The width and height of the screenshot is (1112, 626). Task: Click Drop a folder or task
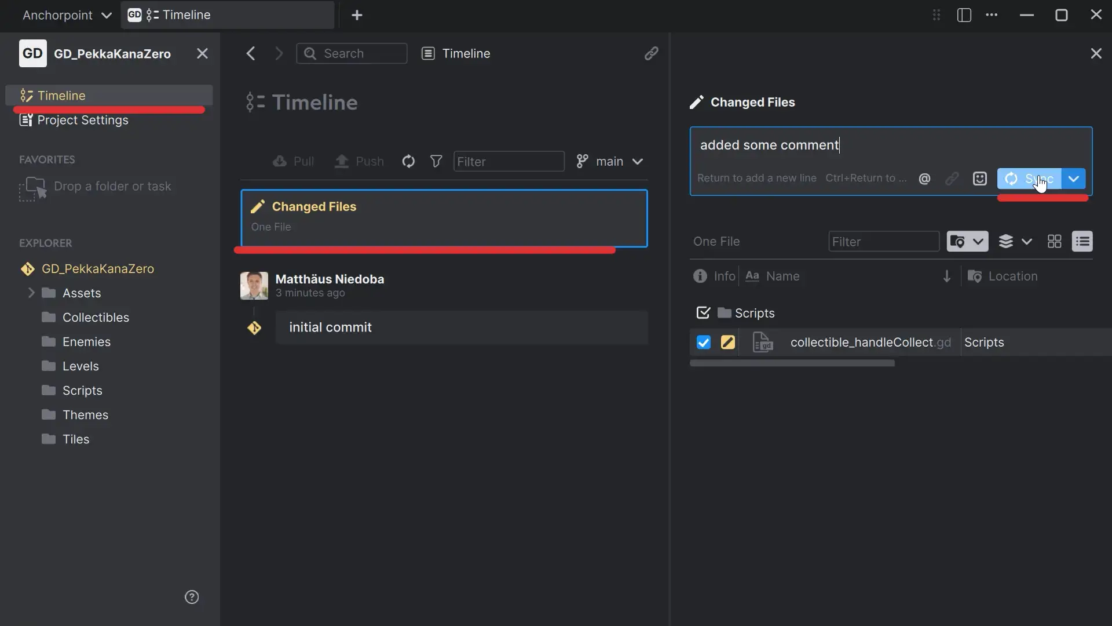113,185
